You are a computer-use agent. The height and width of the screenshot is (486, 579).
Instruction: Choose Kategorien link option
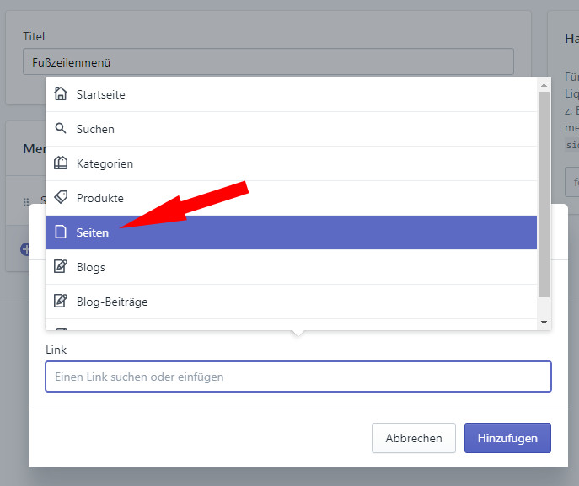pyautogui.click(x=291, y=163)
